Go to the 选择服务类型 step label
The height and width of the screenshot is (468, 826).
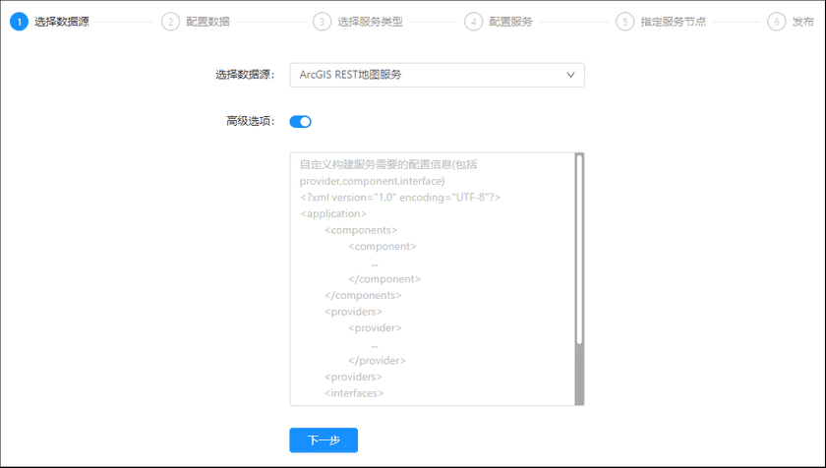(370, 22)
